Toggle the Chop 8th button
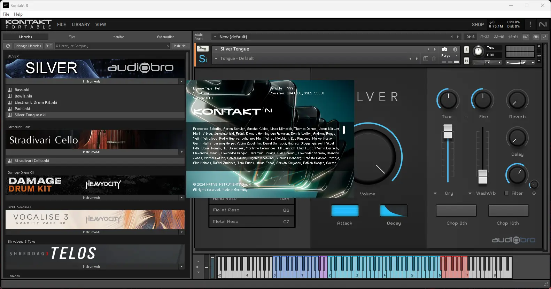551x289 pixels. point(456,211)
